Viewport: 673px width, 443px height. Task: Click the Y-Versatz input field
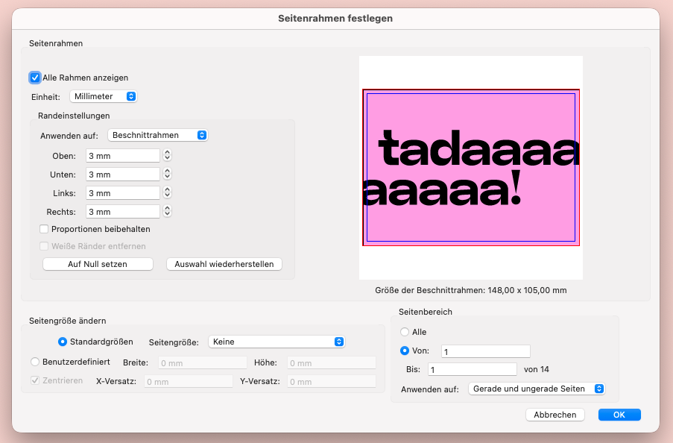(x=332, y=382)
